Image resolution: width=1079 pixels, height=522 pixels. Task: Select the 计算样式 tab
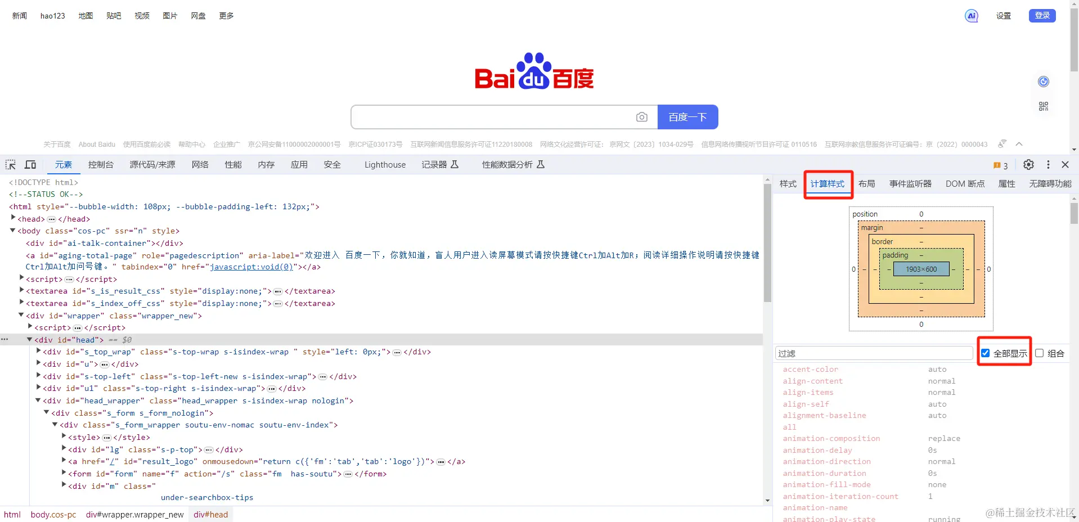[828, 184]
